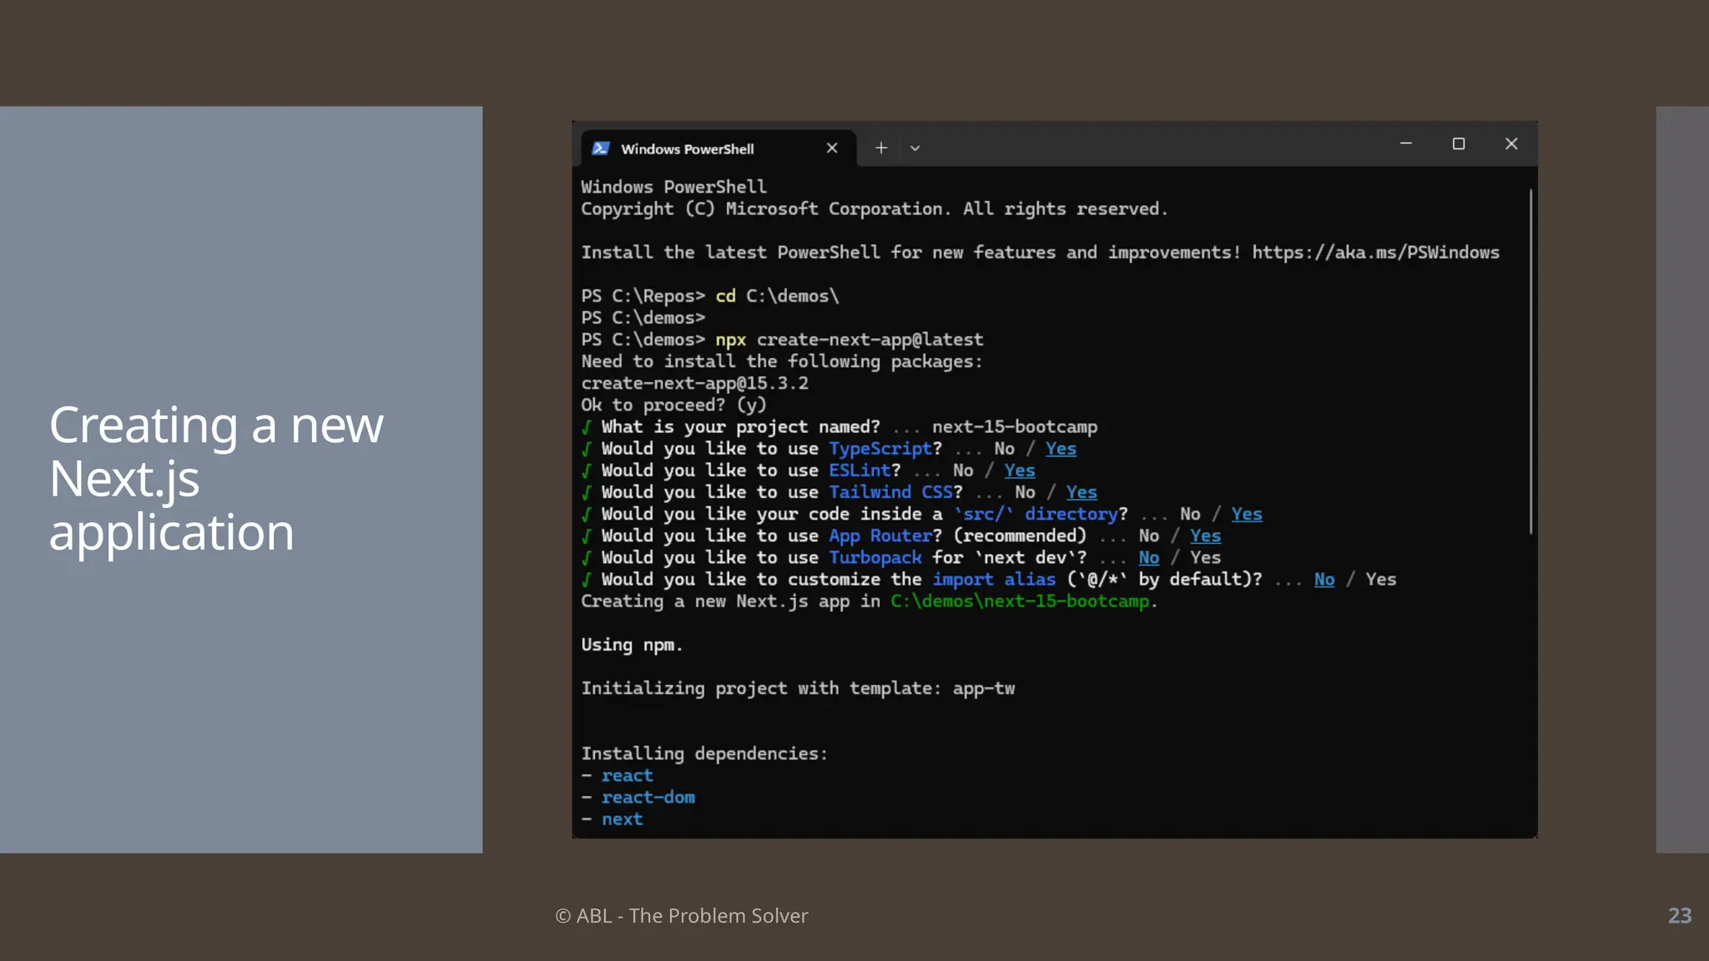Select No on the Turbopack prompt

pyautogui.click(x=1148, y=557)
